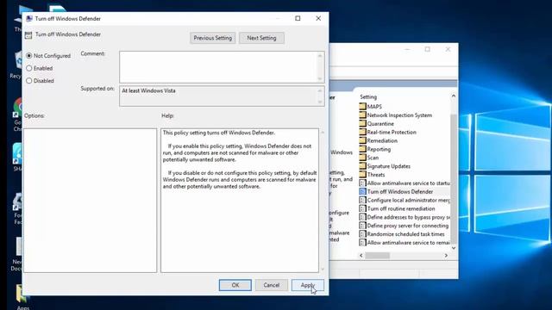Click the Help pane scroll down arrow
The image size is (552, 310).
pyautogui.click(x=323, y=270)
